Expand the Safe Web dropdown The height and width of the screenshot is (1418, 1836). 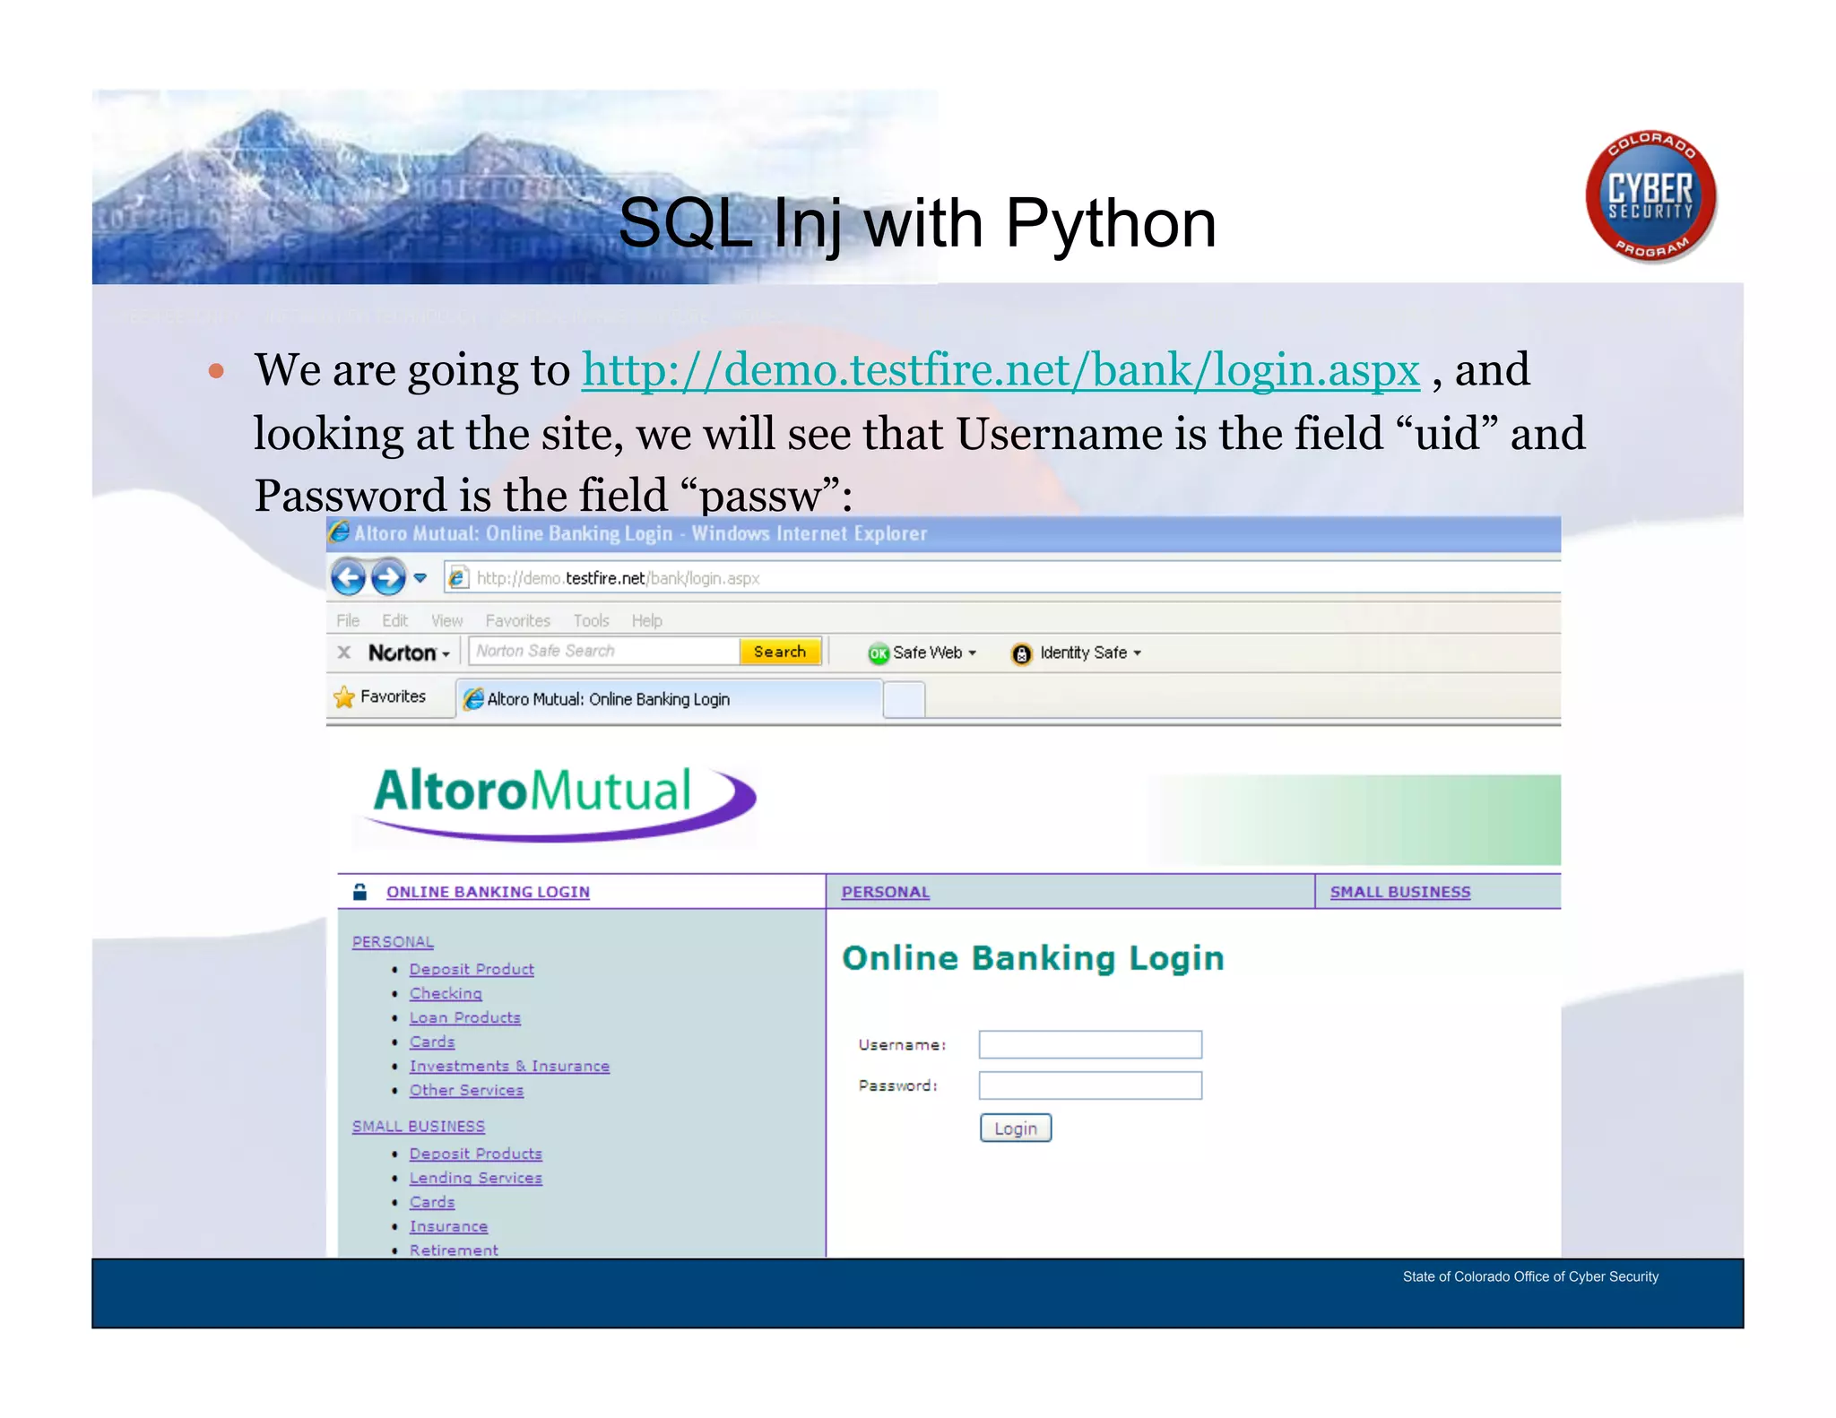point(972,653)
